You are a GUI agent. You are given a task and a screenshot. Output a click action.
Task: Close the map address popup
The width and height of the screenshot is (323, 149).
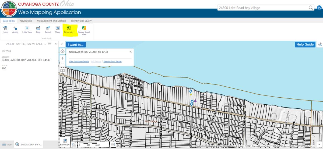point(131,52)
